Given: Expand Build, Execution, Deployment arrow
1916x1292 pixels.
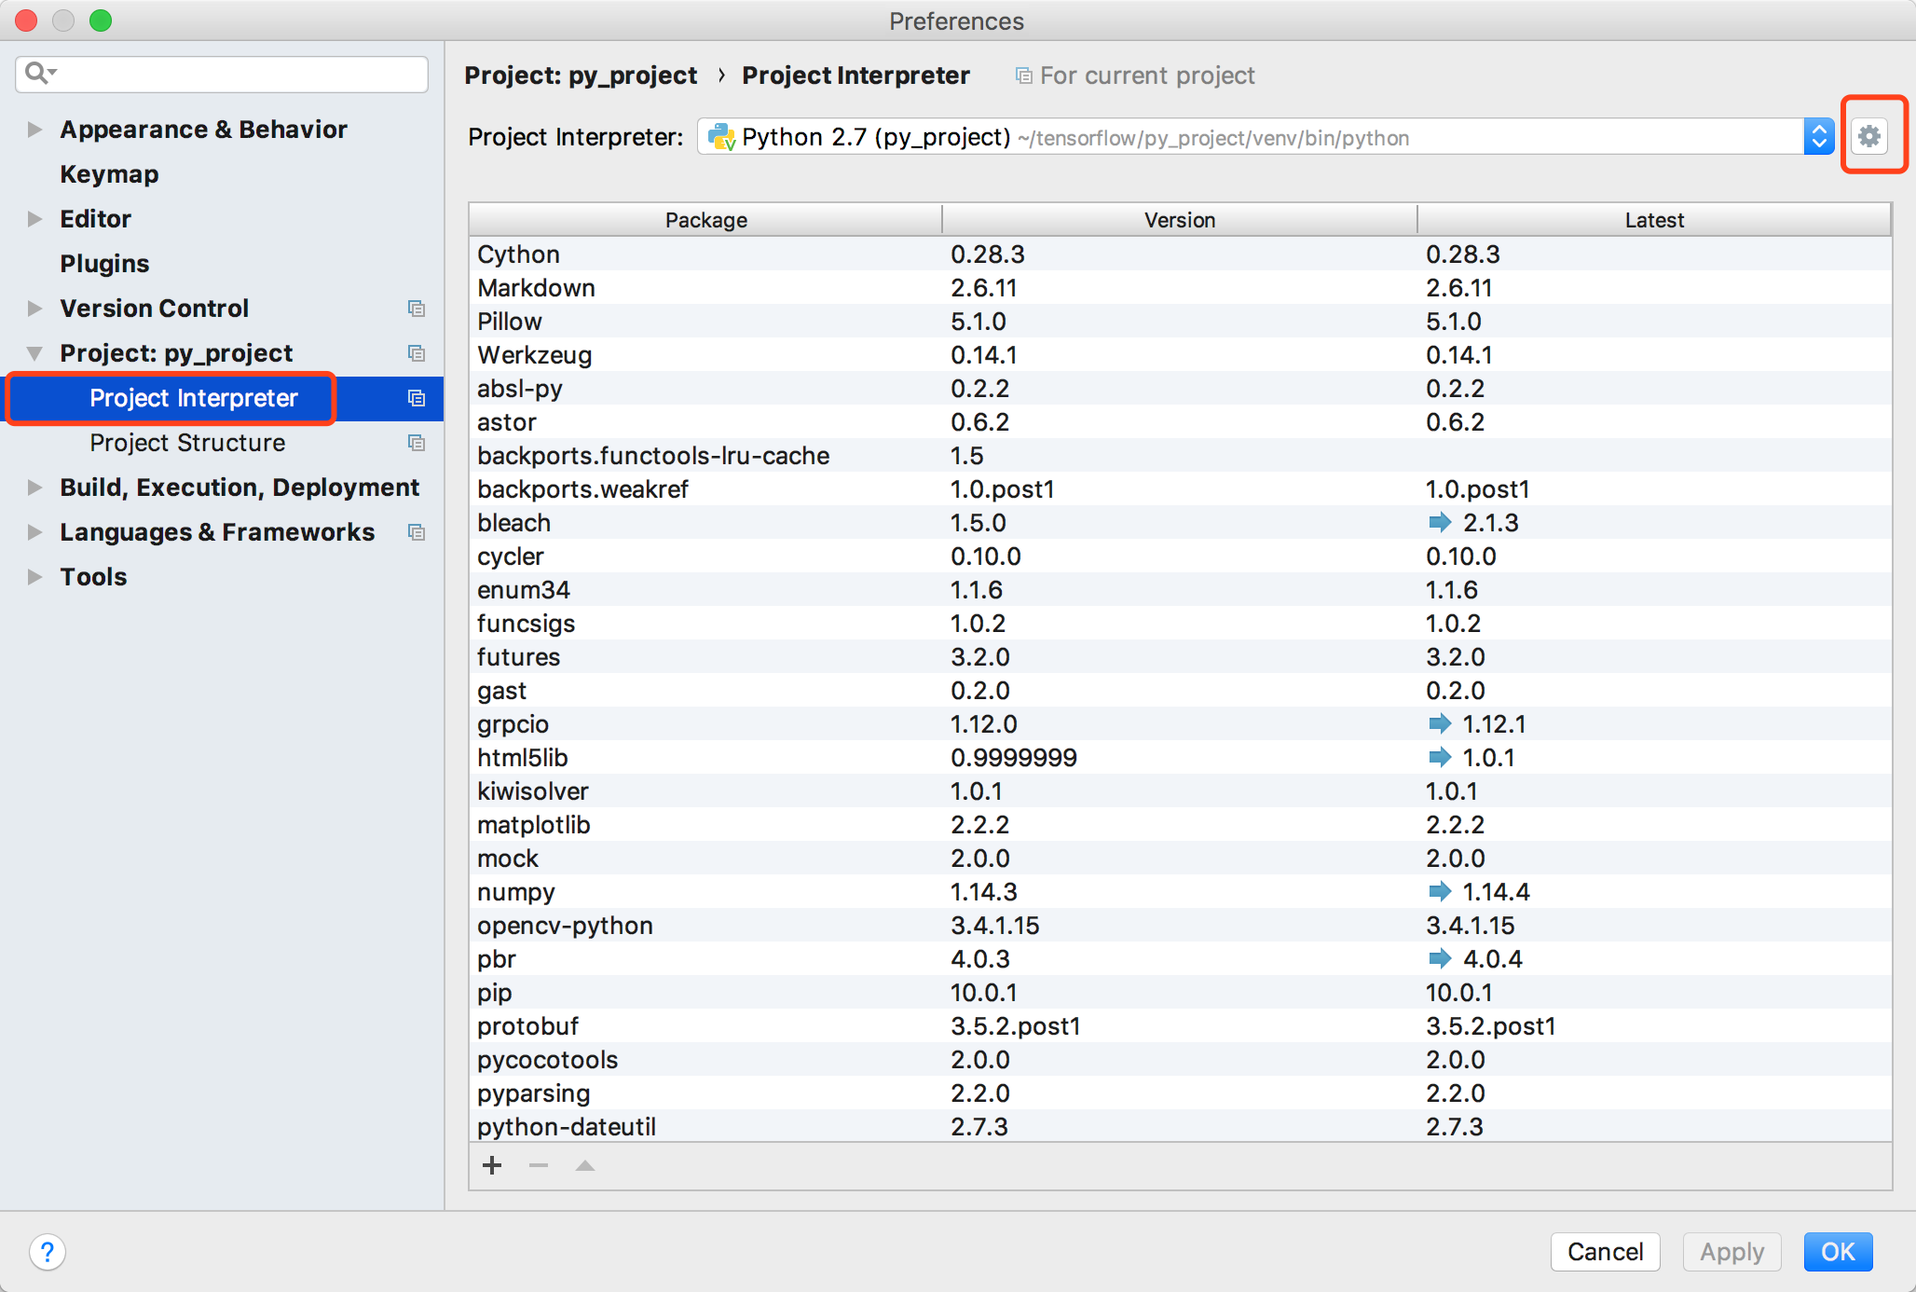Looking at the screenshot, I should [34, 488].
